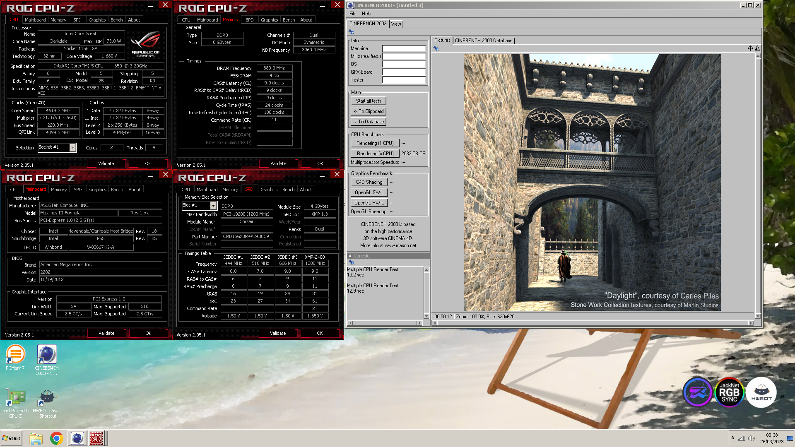Open TechPowerUp GPU-Z desktop icon
This screenshot has width=795, height=447.
(15, 403)
